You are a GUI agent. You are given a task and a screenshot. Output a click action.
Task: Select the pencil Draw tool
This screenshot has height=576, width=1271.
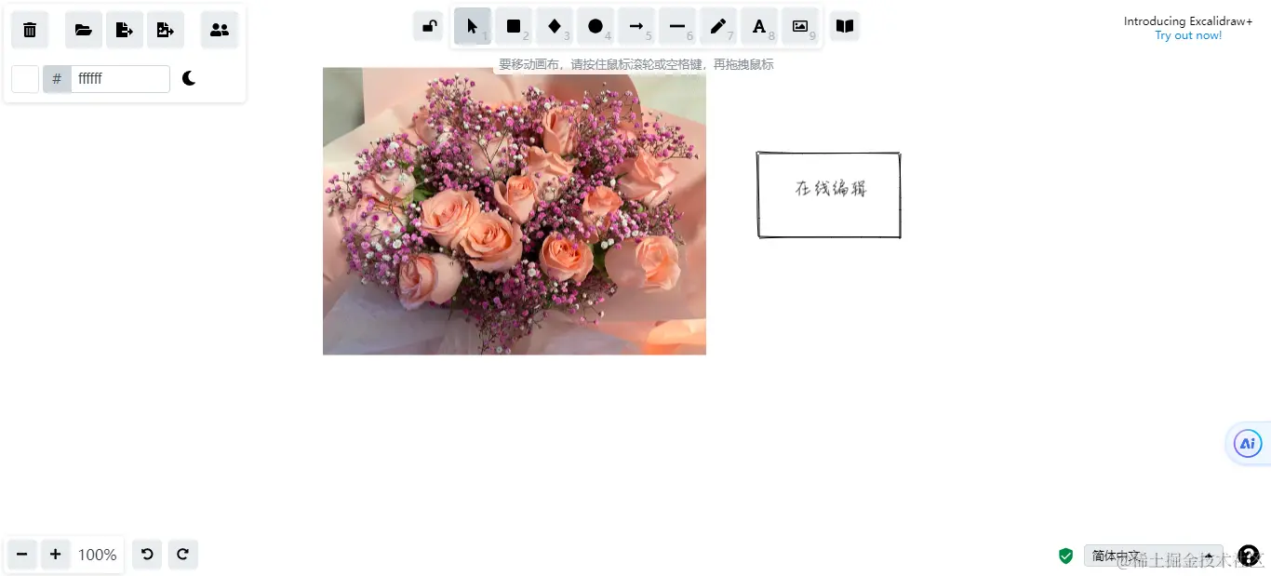pos(718,26)
